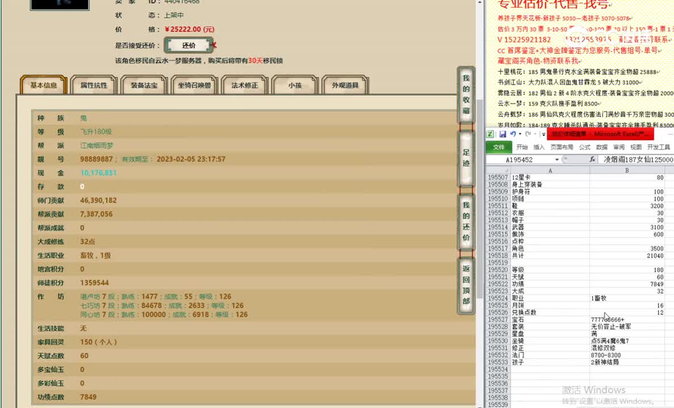Click the 足迹 side button
The height and width of the screenshot is (408, 674).
[x=466, y=158]
